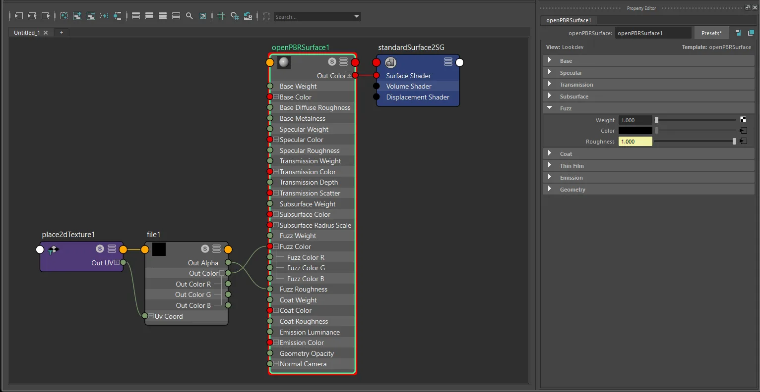Click the magnifier attribute filter icon
The image size is (760, 392).
[190, 16]
